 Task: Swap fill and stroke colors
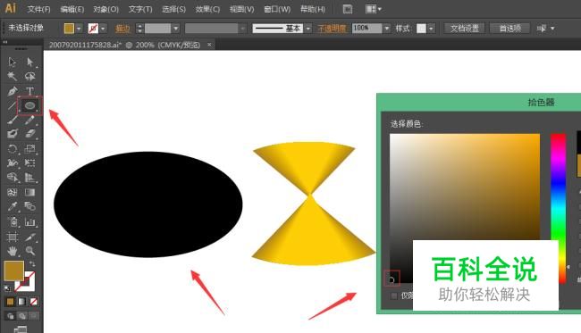[x=32, y=263]
